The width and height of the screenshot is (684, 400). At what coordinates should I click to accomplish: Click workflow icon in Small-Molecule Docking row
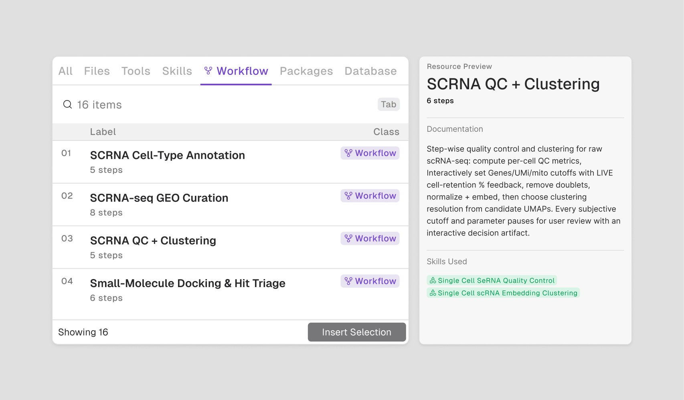[348, 281]
